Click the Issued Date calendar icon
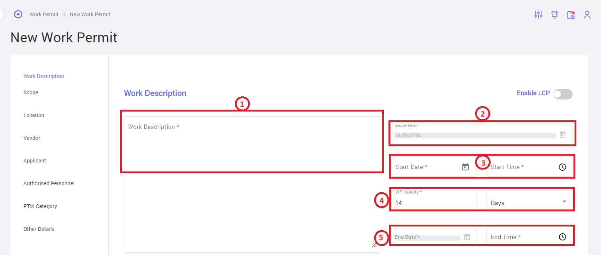The width and height of the screenshot is (601, 255). point(563,135)
